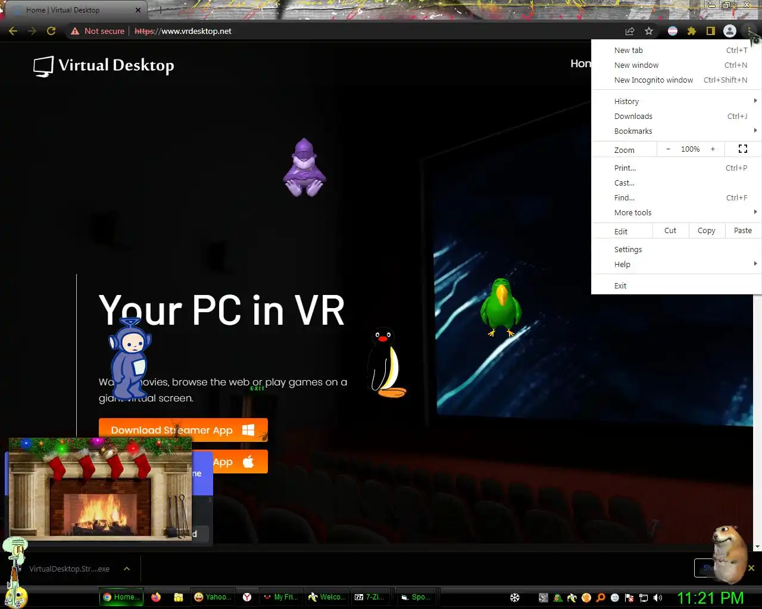Bookmark this page with the star icon
The image size is (762, 609).
pos(649,31)
